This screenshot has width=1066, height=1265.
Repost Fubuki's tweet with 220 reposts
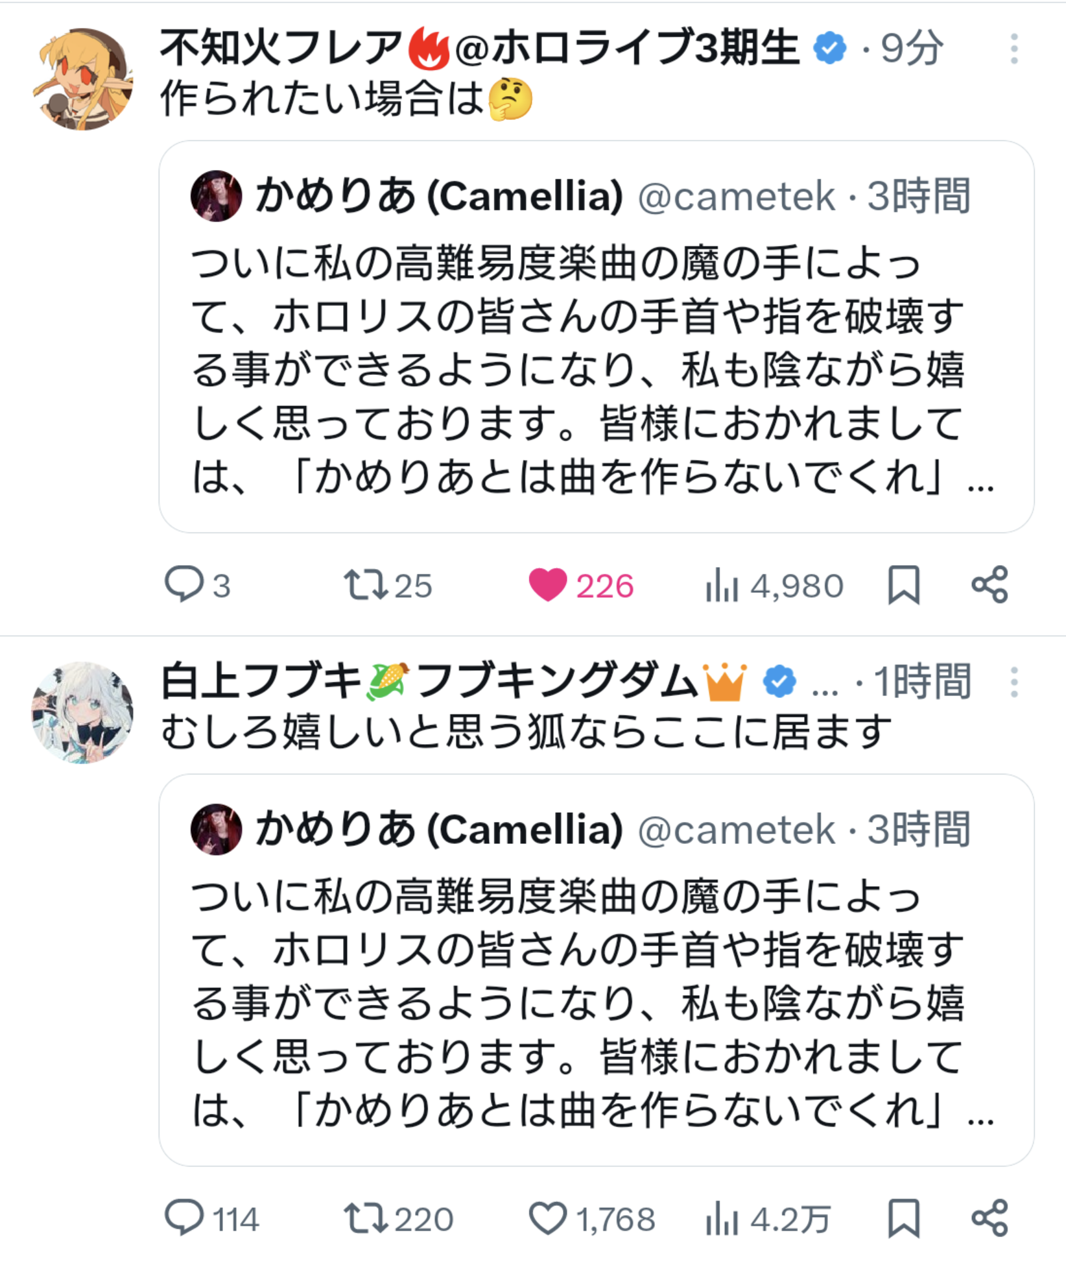pos(366,1218)
